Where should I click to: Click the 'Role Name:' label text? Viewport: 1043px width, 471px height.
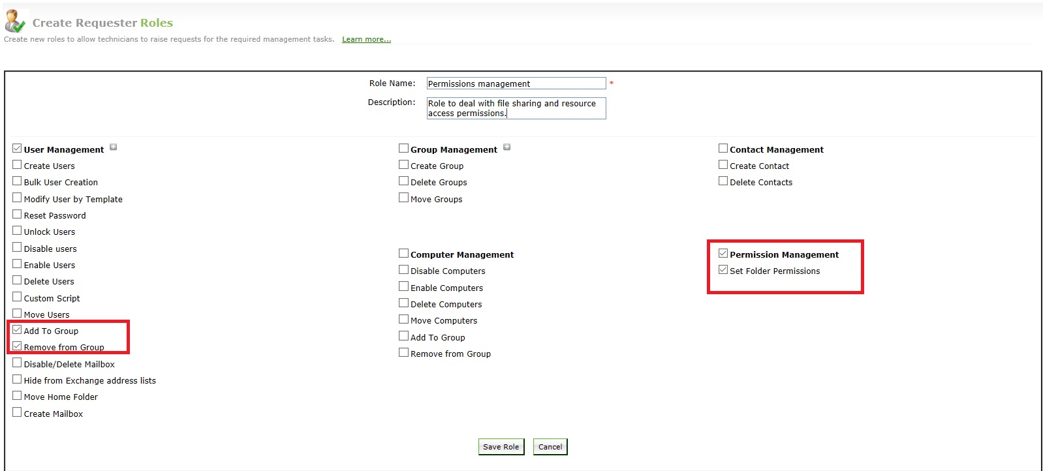click(x=392, y=84)
